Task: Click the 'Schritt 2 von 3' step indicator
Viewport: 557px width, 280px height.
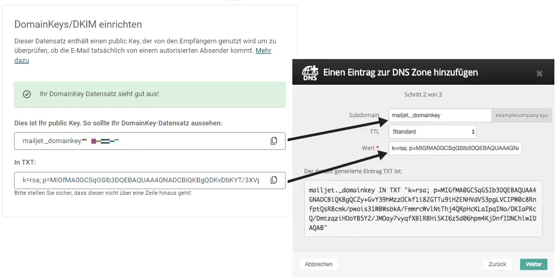Action: tap(423, 95)
